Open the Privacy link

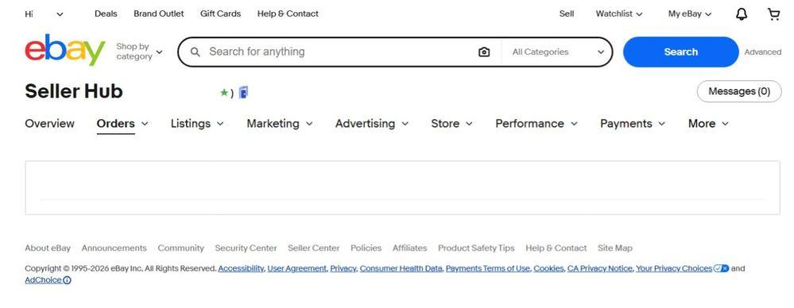pyautogui.click(x=343, y=268)
